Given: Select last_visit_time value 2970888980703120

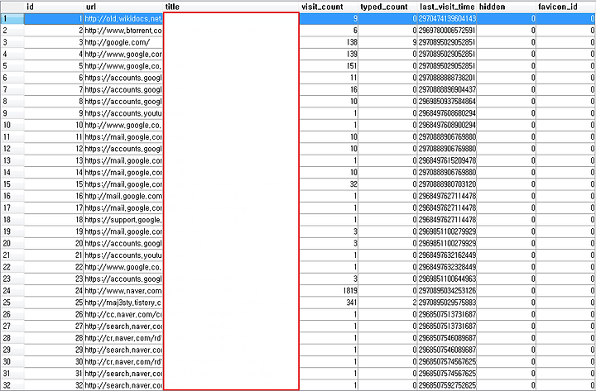Looking at the screenshot, I should coord(447,184).
